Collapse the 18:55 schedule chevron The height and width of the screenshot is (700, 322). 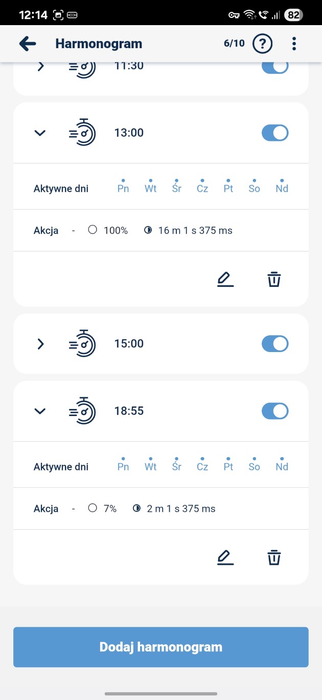pyautogui.click(x=40, y=411)
